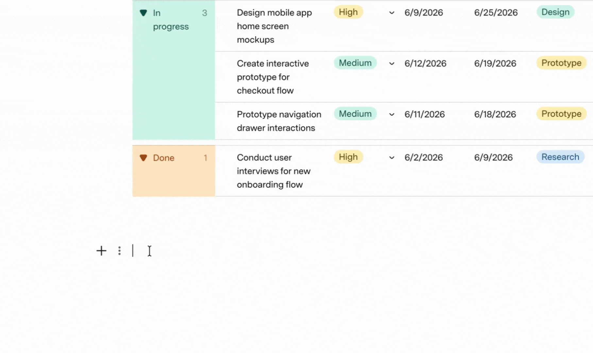Select Prototype tag on checkout flow row

pos(561,63)
